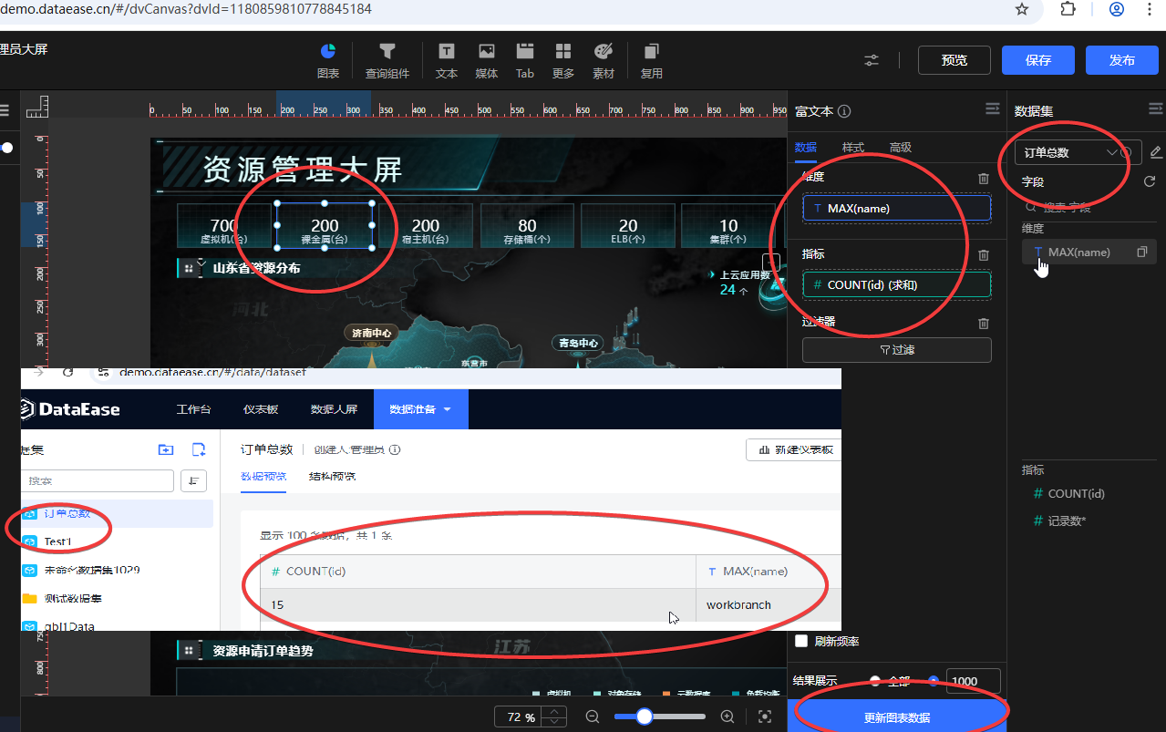
Task: Open the 媒体 media component menu
Action: 487,52
